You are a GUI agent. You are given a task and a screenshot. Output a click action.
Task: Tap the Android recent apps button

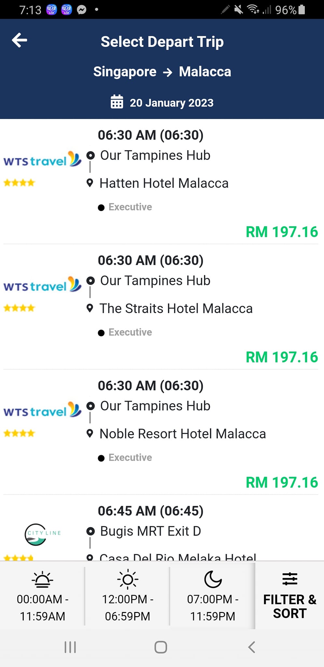point(70,647)
